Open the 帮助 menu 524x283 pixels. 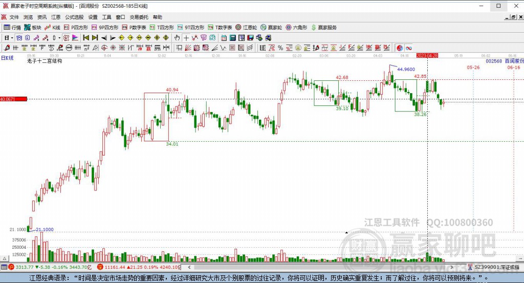coord(158,17)
